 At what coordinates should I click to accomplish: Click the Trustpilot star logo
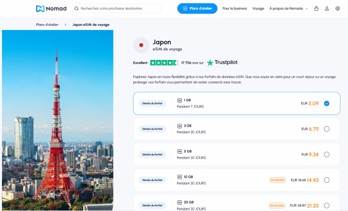211,62
